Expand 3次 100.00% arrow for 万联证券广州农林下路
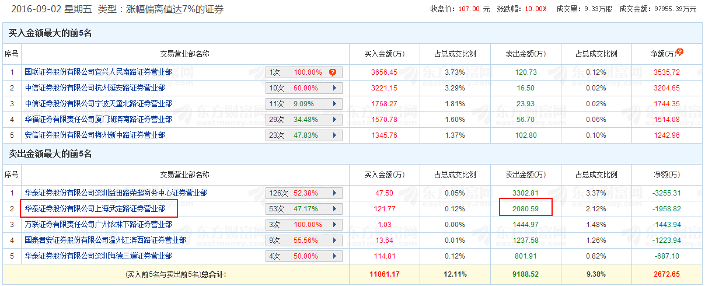 coord(334,225)
